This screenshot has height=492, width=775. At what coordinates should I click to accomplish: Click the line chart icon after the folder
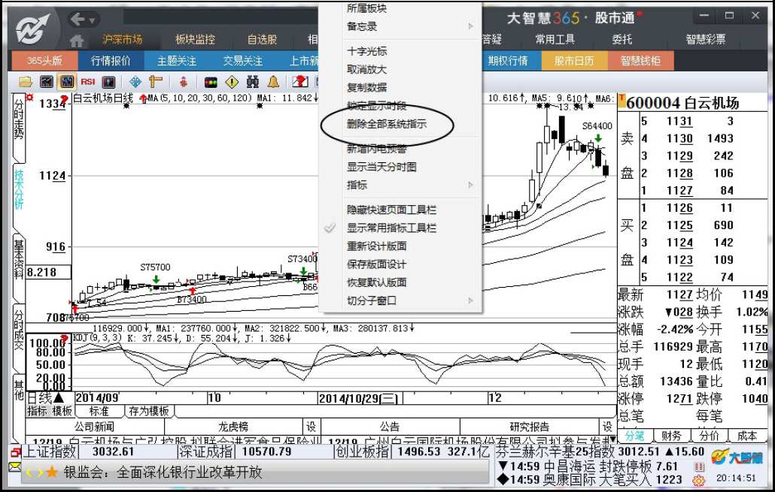pos(47,81)
